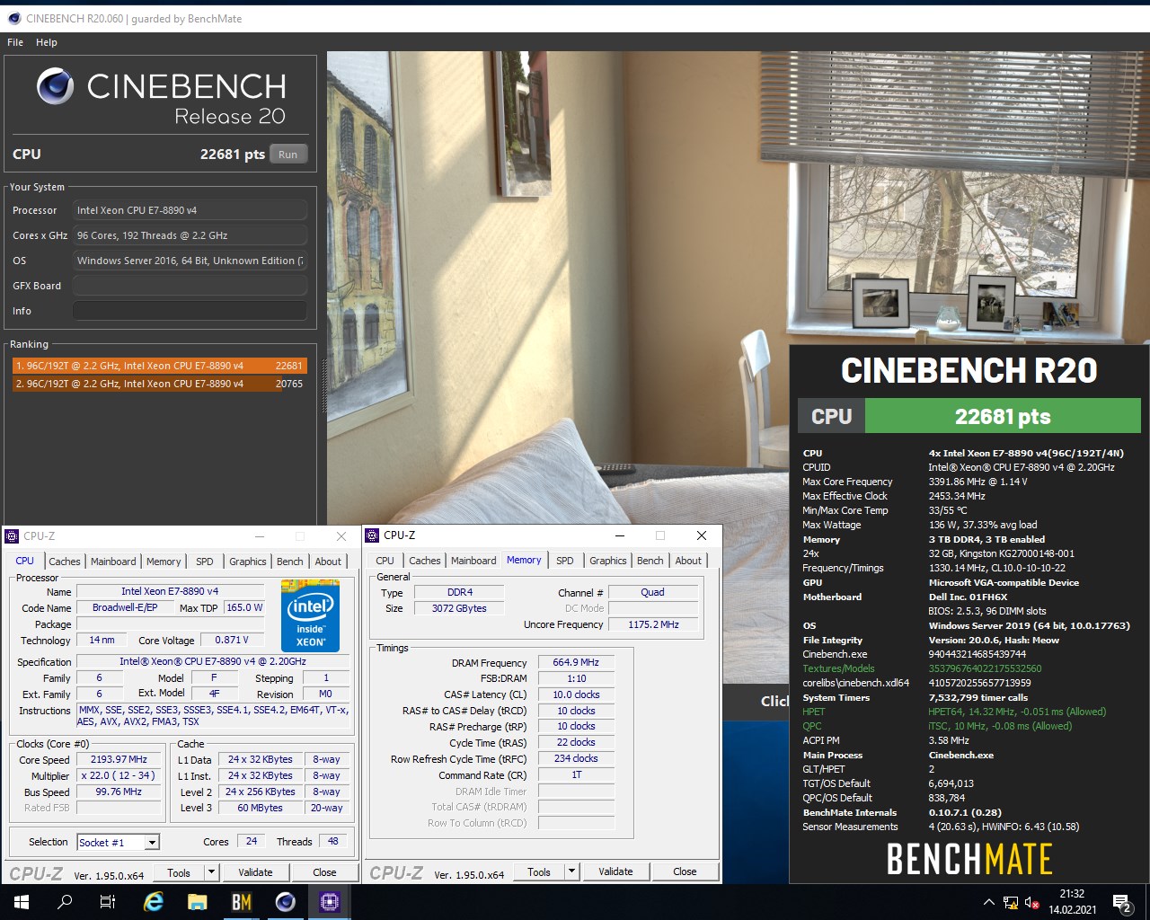Open the Action Center notifications icon
This screenshot has width=1150, height=920.
pos(1122,902)
